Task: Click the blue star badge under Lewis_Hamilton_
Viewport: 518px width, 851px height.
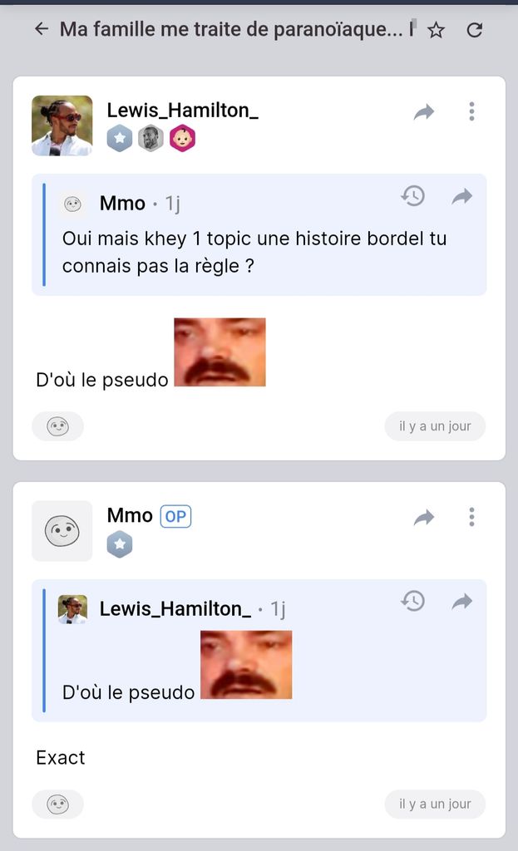Action: pyautogui.click(x=120, y=138)
